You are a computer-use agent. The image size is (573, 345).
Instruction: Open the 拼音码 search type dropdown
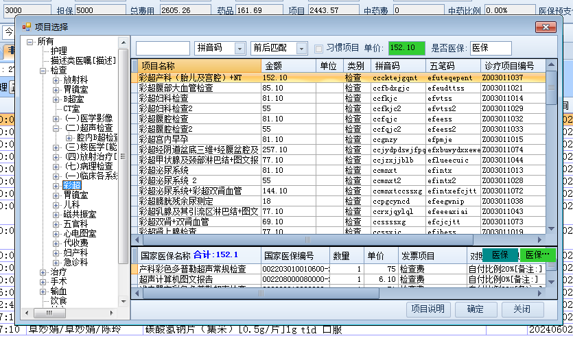coord(239,48)
